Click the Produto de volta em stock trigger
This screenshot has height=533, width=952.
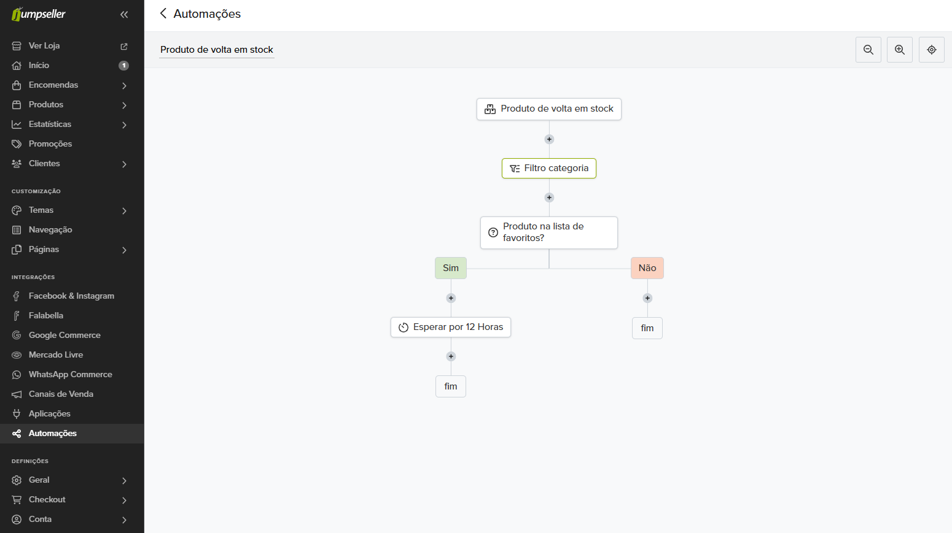coord(549,109)
